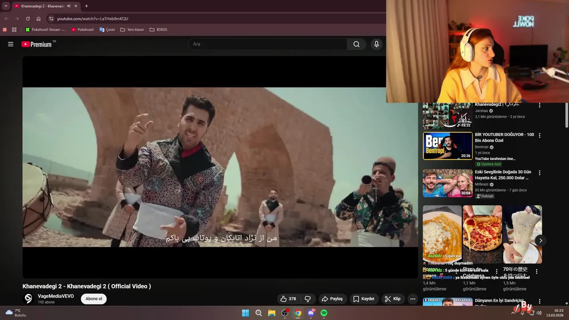The height and width of the screenshot is (320, 569).
Task: Mute the tab via speaker icon
Action: pyautogui.click(x=68, y=6)
